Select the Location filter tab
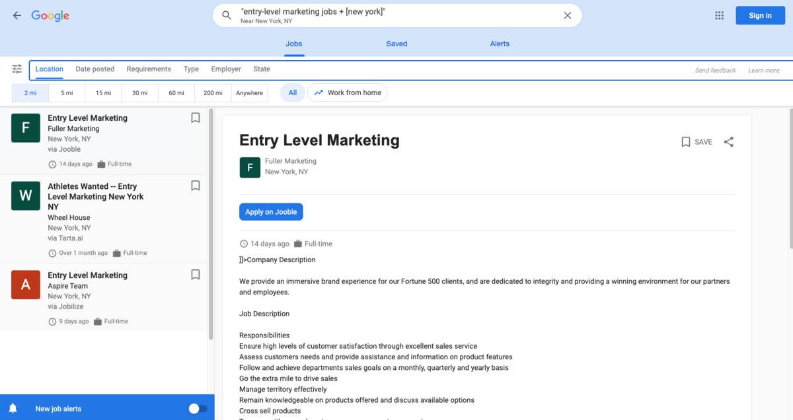Screen dimensions: 793x420 coord(50,69)
